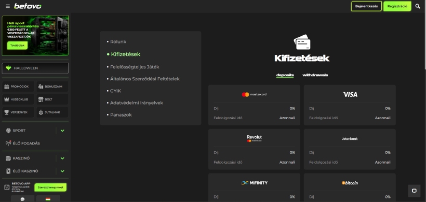
Task: Open Hűségklub crown tile
Action: pos(18,99)
